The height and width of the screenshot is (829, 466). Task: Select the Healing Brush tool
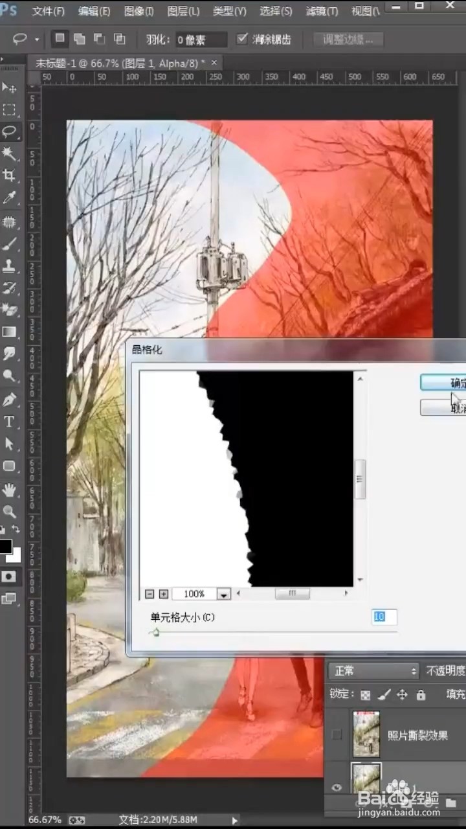pos(9,221)
